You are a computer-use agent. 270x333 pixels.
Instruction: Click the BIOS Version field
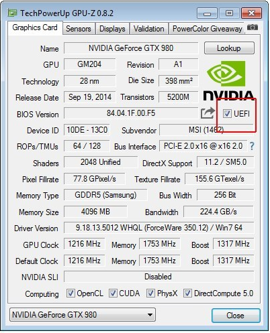pyautogui.click(x=131, y=113)
